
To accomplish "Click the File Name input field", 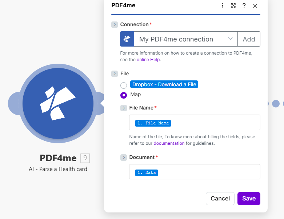I will (x=195, y=122).
